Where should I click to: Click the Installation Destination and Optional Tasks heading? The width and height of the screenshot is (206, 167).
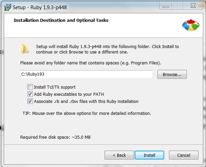(61, 20)
